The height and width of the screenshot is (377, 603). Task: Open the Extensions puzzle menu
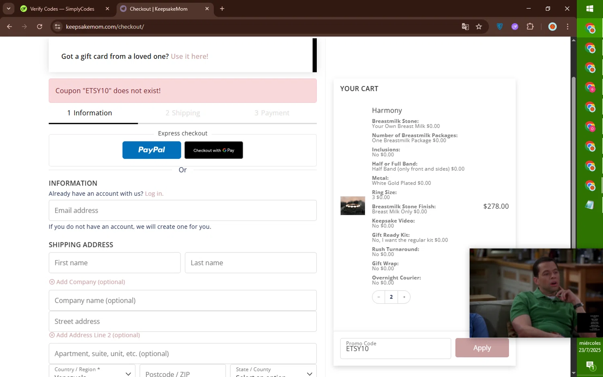click(x=530, y=27)
